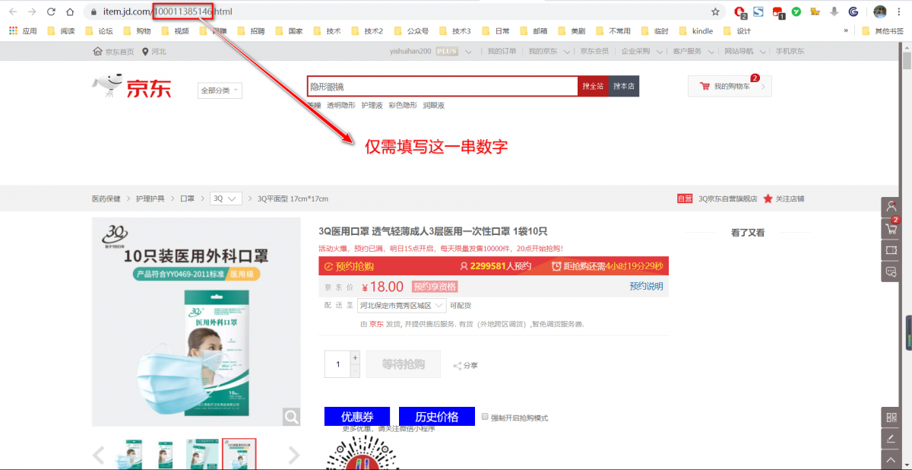Click the quantity input field showing 1
Screen dimensions: 912x470
coord(337,364)
